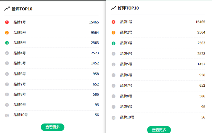This screenshot has height=133, width=212.
Task: Click the 好评TOP10 panel title
Action: (x=128, y=8)
